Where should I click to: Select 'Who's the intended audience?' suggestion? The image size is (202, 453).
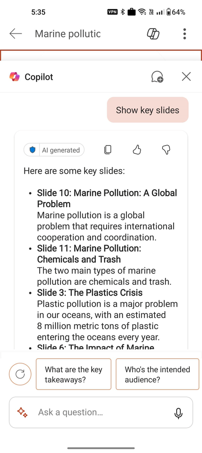point(157,374)
